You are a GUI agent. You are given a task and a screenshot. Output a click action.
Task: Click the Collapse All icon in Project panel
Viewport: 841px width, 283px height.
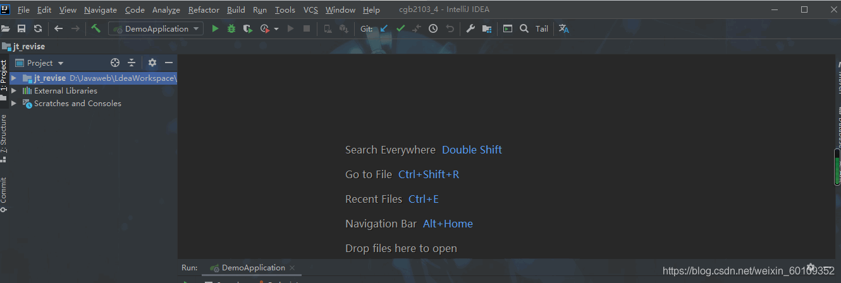click(x=132, y=63)
